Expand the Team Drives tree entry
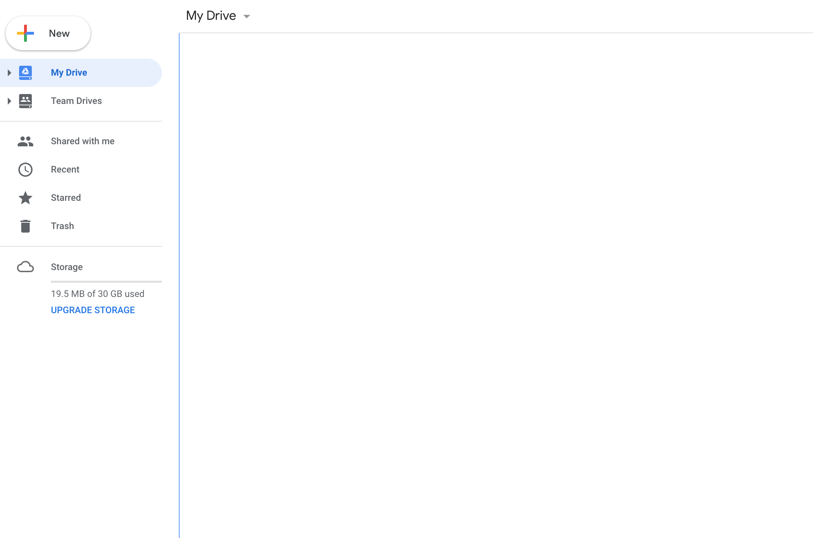813x538 pixels. point(9,101)
